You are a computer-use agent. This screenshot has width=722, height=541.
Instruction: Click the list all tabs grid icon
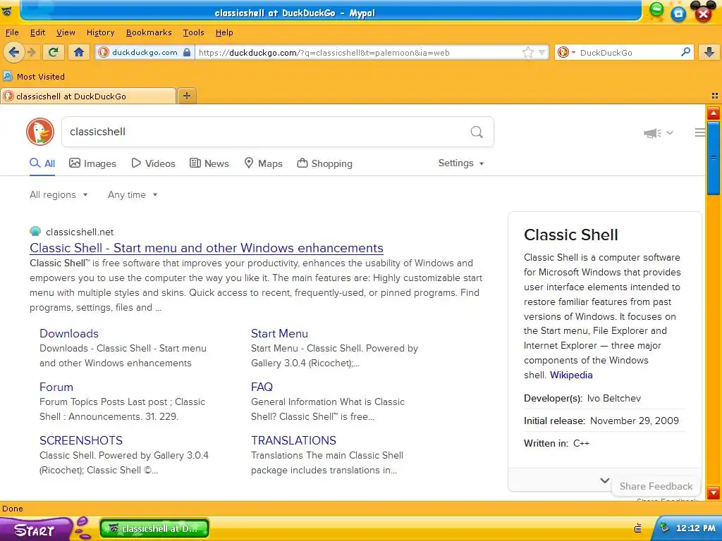(x=715, y=96)
